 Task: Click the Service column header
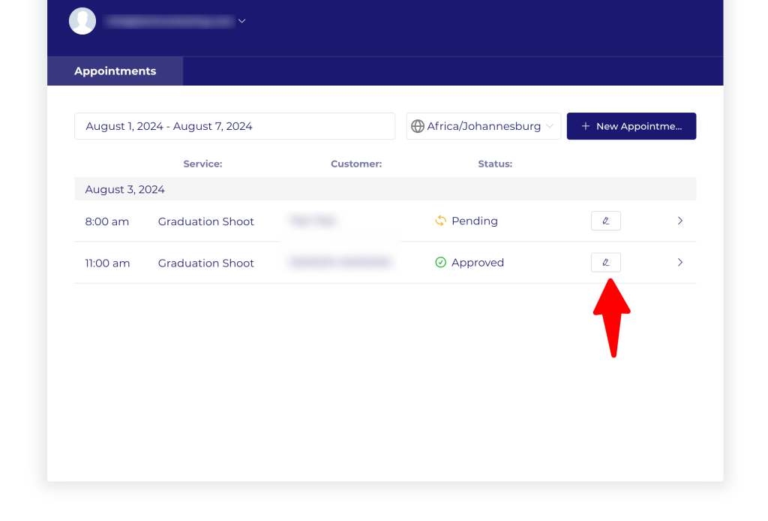pos(202,164)
